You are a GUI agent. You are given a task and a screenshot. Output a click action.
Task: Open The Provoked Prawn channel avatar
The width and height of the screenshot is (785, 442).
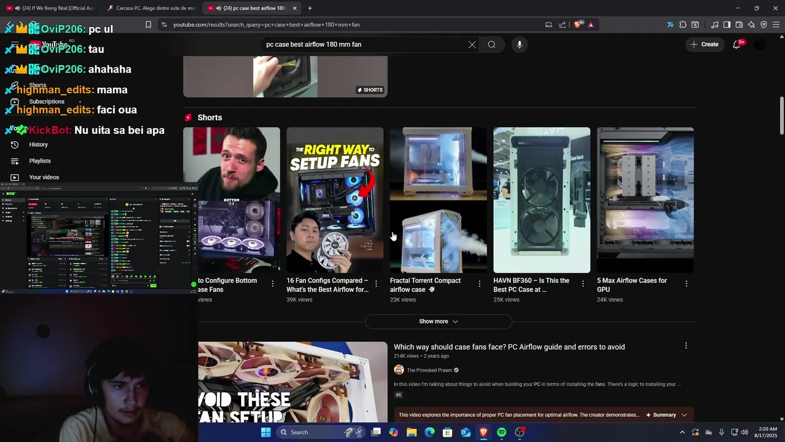pos(399,370)
